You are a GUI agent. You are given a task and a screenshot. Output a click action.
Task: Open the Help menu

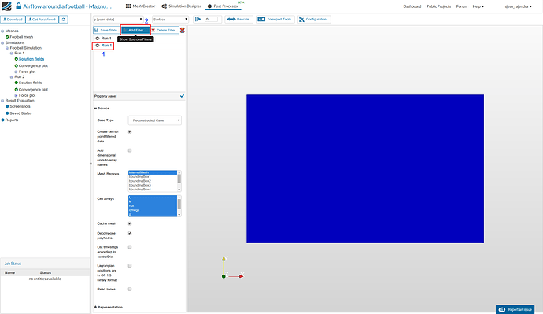point(478,6)
